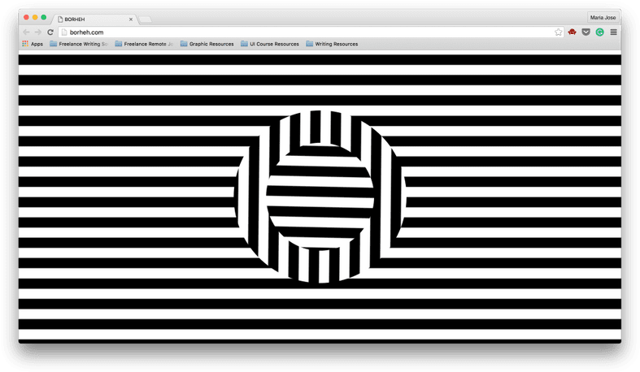Click the forward navigation arrow
Viewport: 640px width, 372px height.
(x=37, y=32)
